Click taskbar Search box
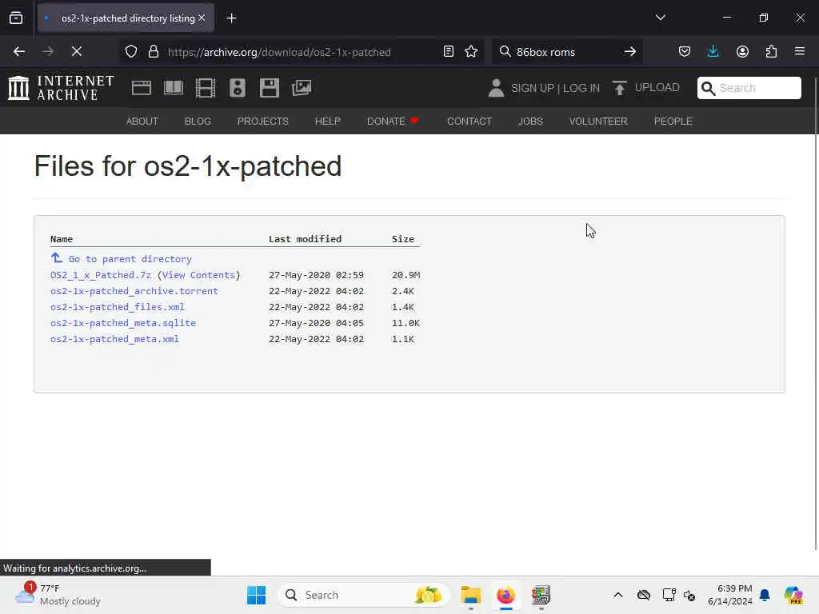This screenshot has height=614, width=819. (364, 595)
